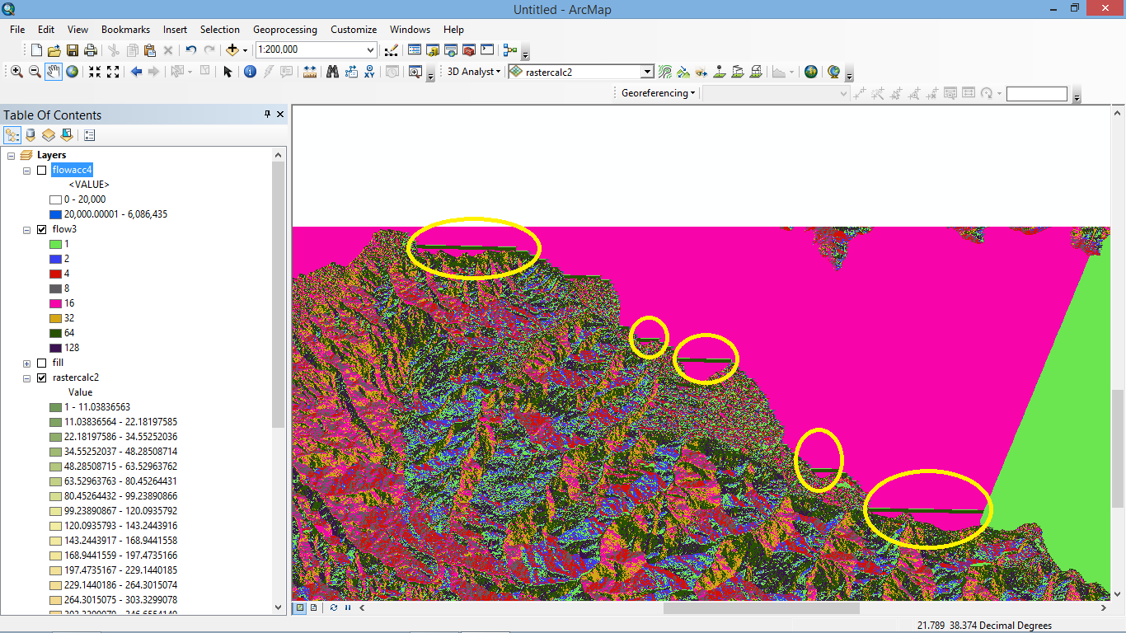This screenshot has height=633, width=1126.
Task: Open the ArcToolbox window
Action: point(469,50)
